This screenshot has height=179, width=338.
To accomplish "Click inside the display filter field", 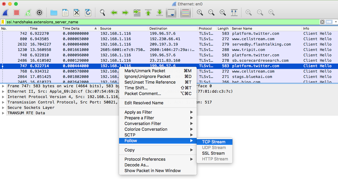I will coord(120,22).
